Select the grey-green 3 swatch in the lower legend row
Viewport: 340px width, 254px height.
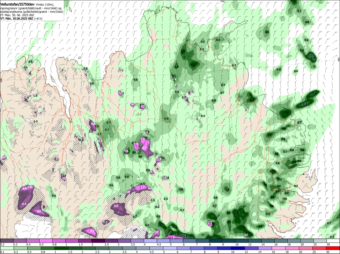point(116,248)
